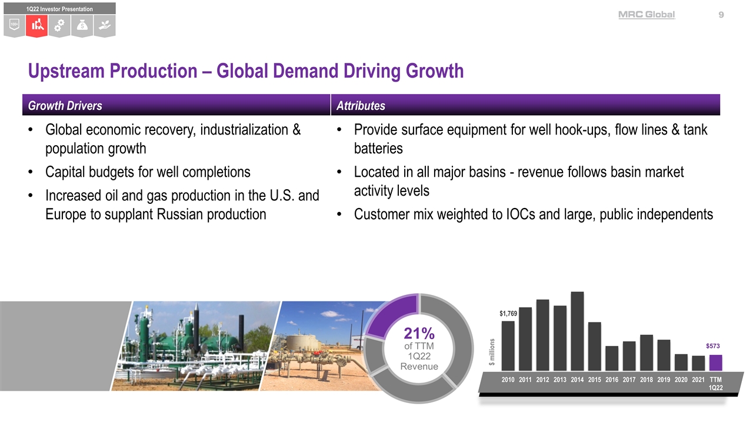Click the Increased oil and gas production bullet
Screen dimensions: 753x423
point(174,204)
